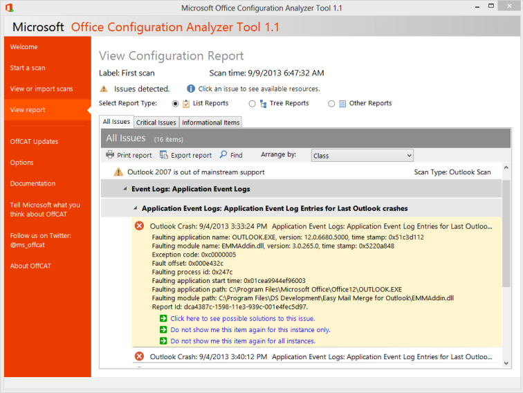Open the Start a scan page

click(28, 68)
